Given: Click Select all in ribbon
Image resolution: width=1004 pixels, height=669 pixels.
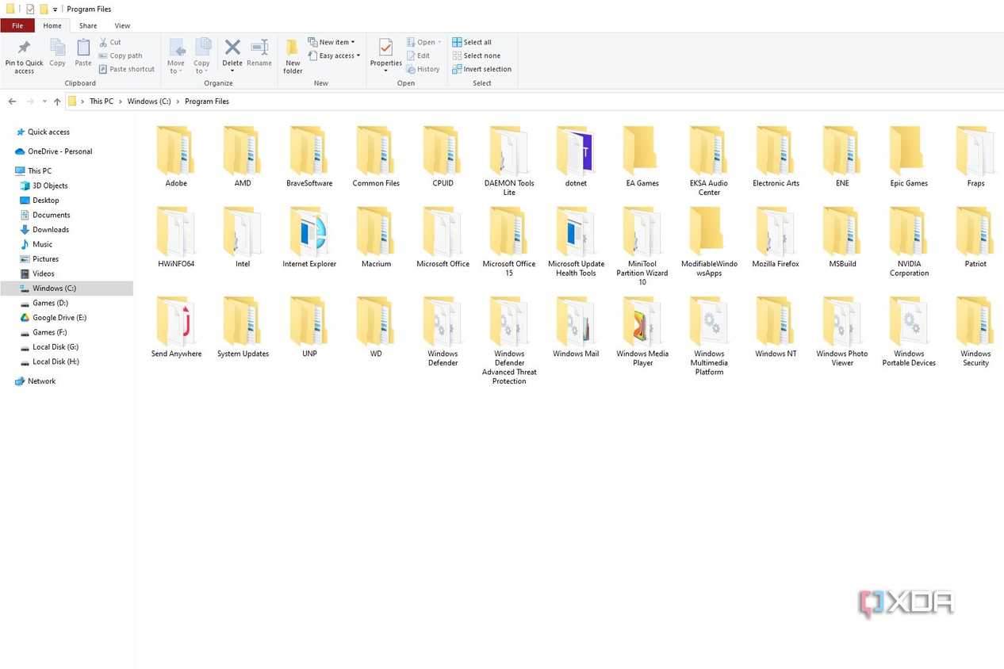Looking at the screenshot, I should [472, 42].
